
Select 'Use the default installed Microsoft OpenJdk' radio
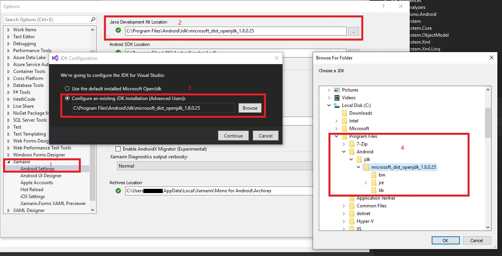pos(67,89)
